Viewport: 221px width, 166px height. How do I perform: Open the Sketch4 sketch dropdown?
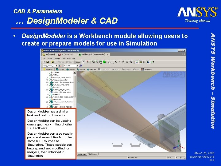77,66
